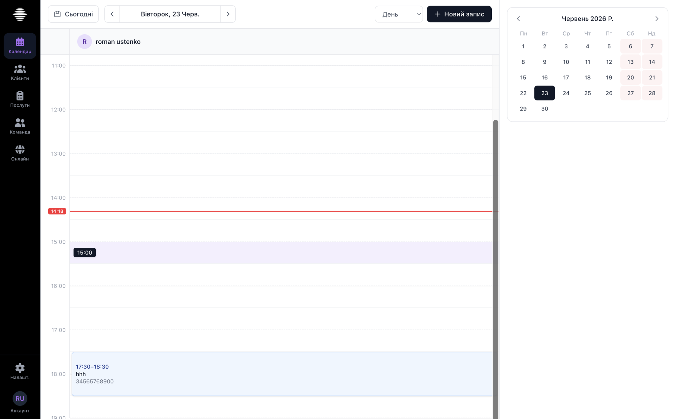676x419 pixels.
Task: Select June 18 in mini calendar
Action: pyautogui.click(x=588, y=77)
